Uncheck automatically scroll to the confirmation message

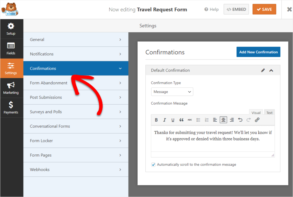point(153,164)
